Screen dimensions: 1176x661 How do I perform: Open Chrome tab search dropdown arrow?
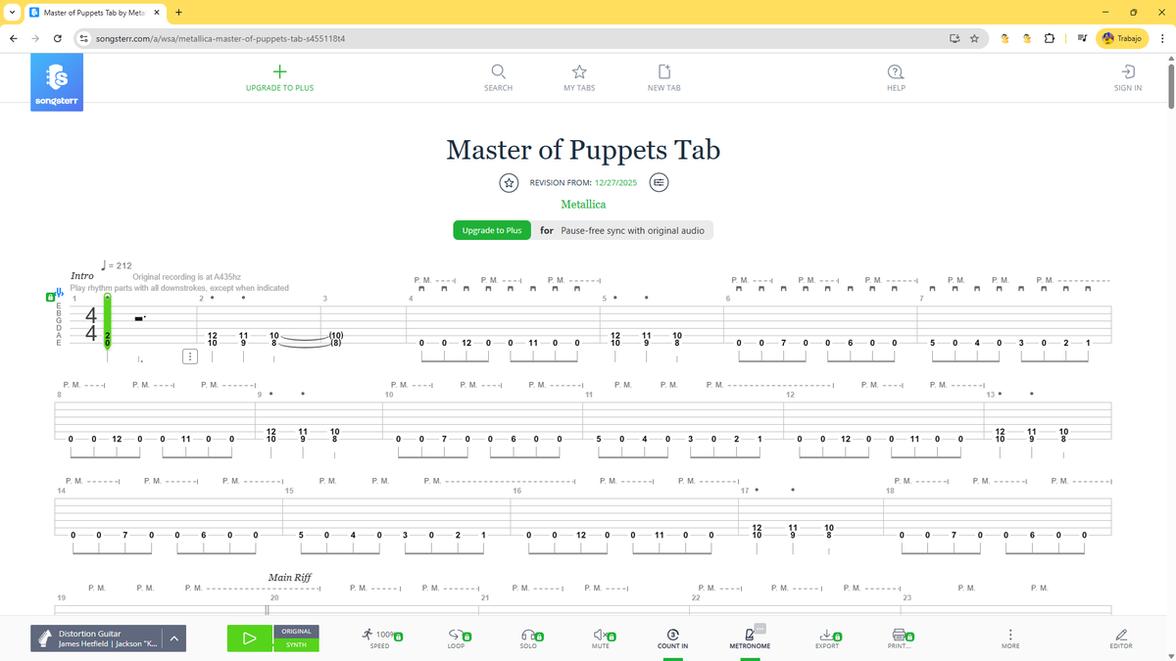[x=11, y=12]
